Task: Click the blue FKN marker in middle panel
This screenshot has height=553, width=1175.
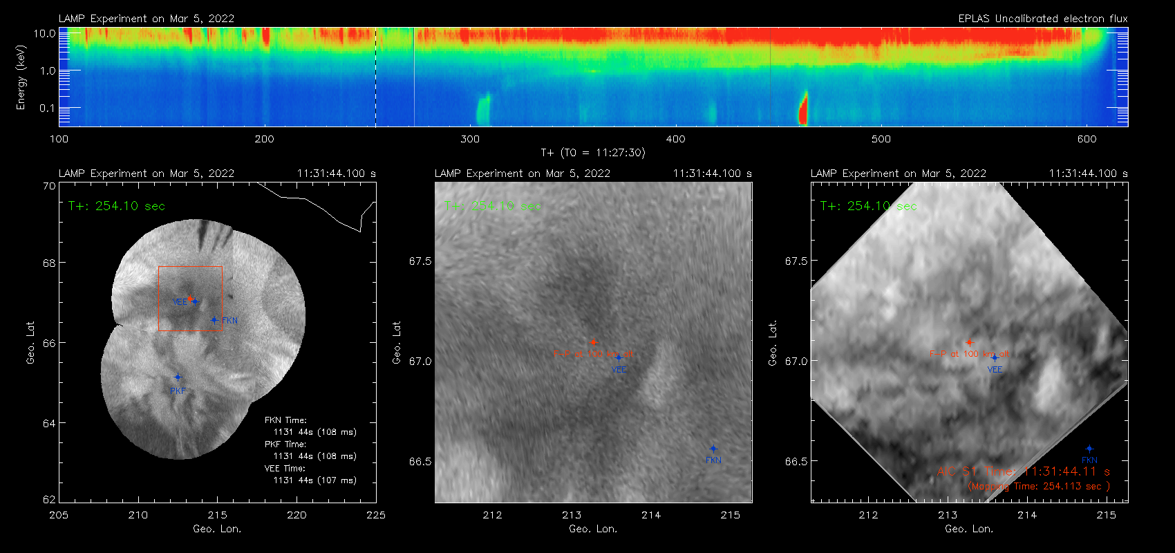Action: pos(713,449)
